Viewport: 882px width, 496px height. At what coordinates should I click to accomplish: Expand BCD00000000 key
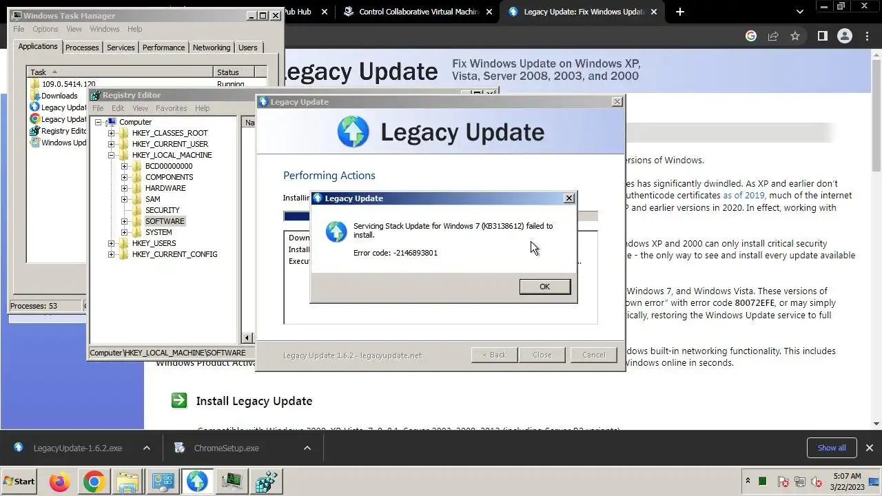click(125, 166)
